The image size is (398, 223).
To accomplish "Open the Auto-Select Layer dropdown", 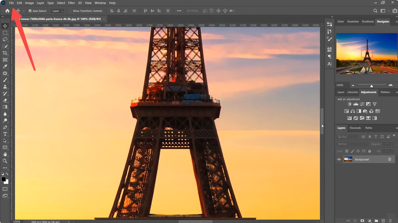I will (x=58, y=11).
